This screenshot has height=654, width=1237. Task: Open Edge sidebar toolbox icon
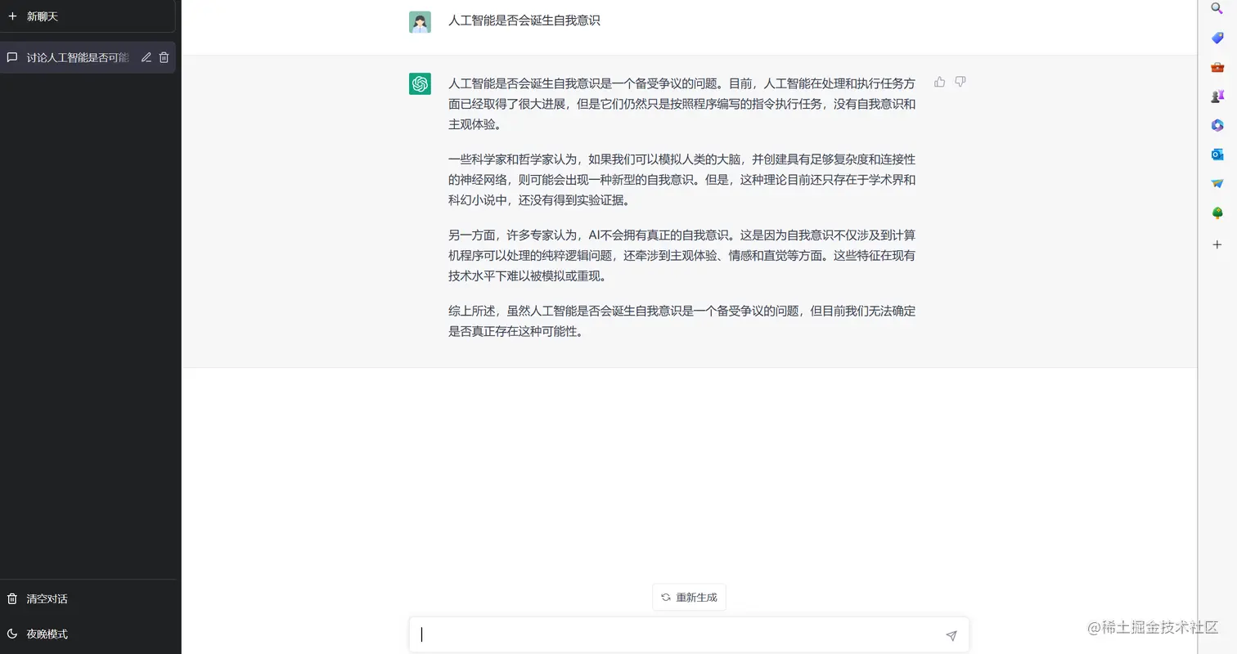[1217, 67]
